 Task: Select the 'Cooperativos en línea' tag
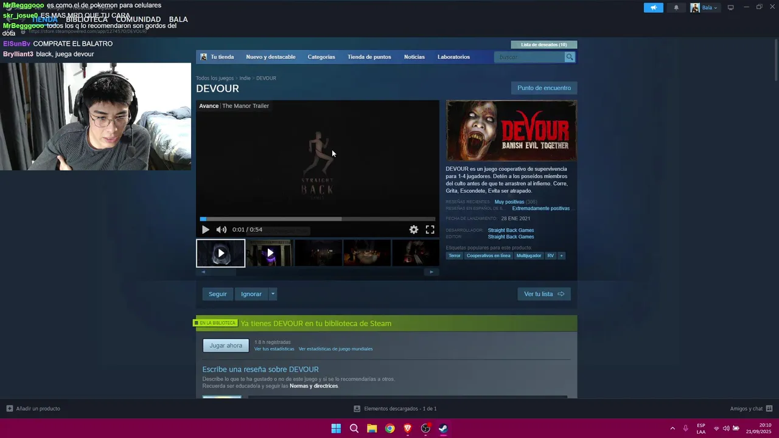488,256
